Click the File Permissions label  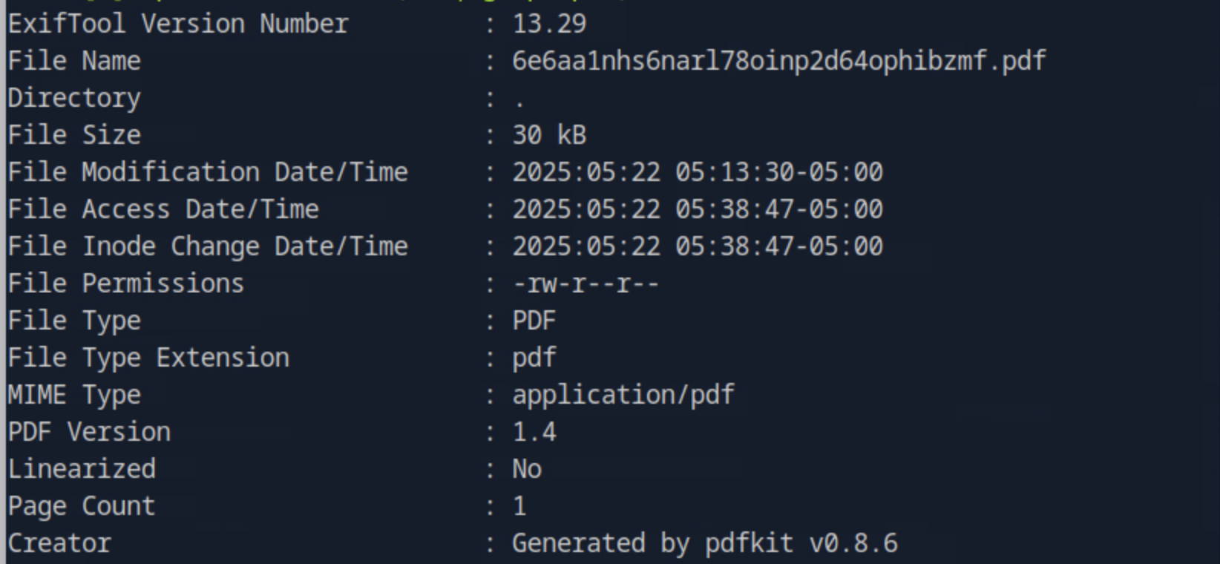(x=126, y=283)
